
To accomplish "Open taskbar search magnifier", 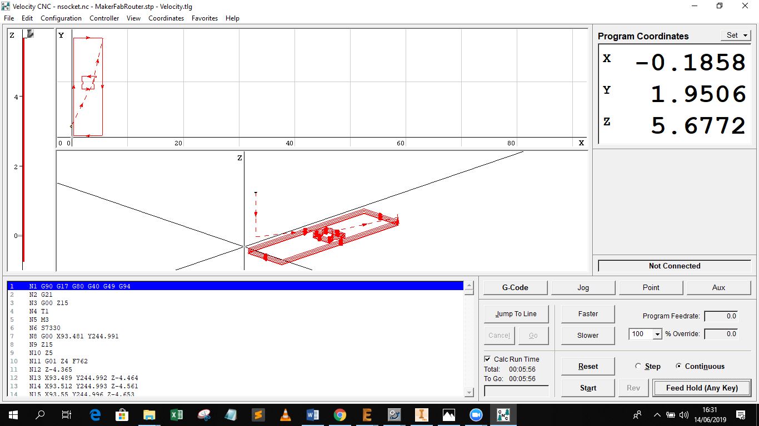I will tap(40, 414).
